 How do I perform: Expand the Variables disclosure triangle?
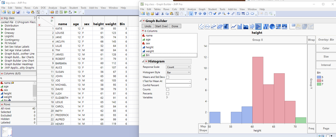tap(167, 97)
